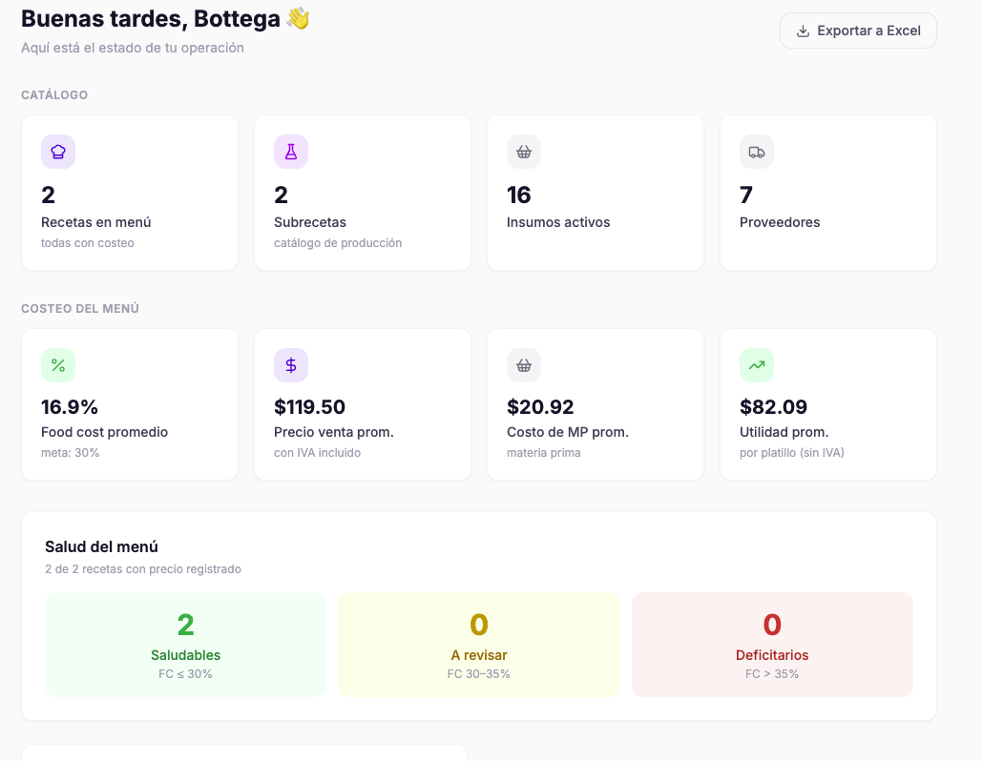Click the $82.09 profit value
This screenshot has height=761, width=983.
pyautogui.click(x=774, y=407)
